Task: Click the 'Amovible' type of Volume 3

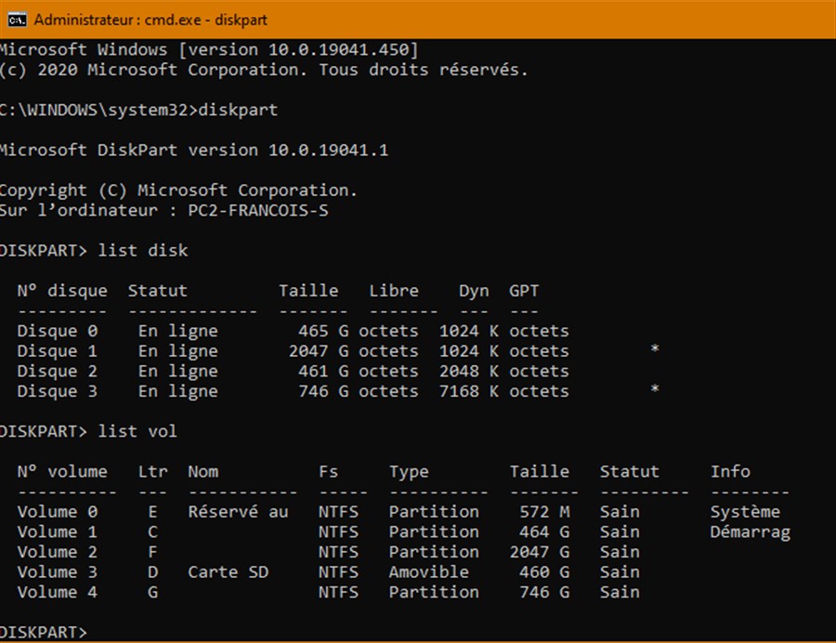Action: click(428, 572)
